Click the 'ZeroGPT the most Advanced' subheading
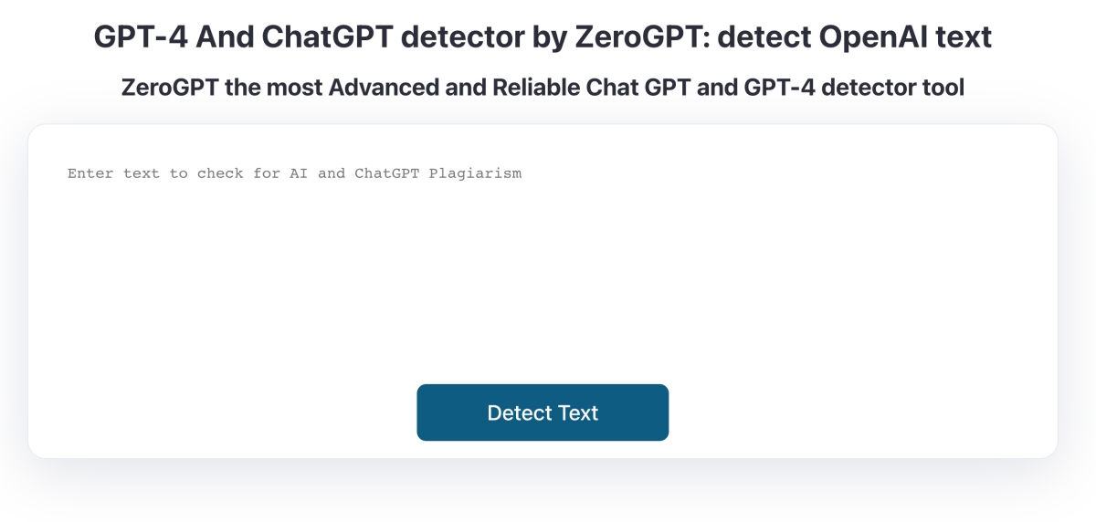Viewport: 1096px width, 522px height. (x=543, y=89)
